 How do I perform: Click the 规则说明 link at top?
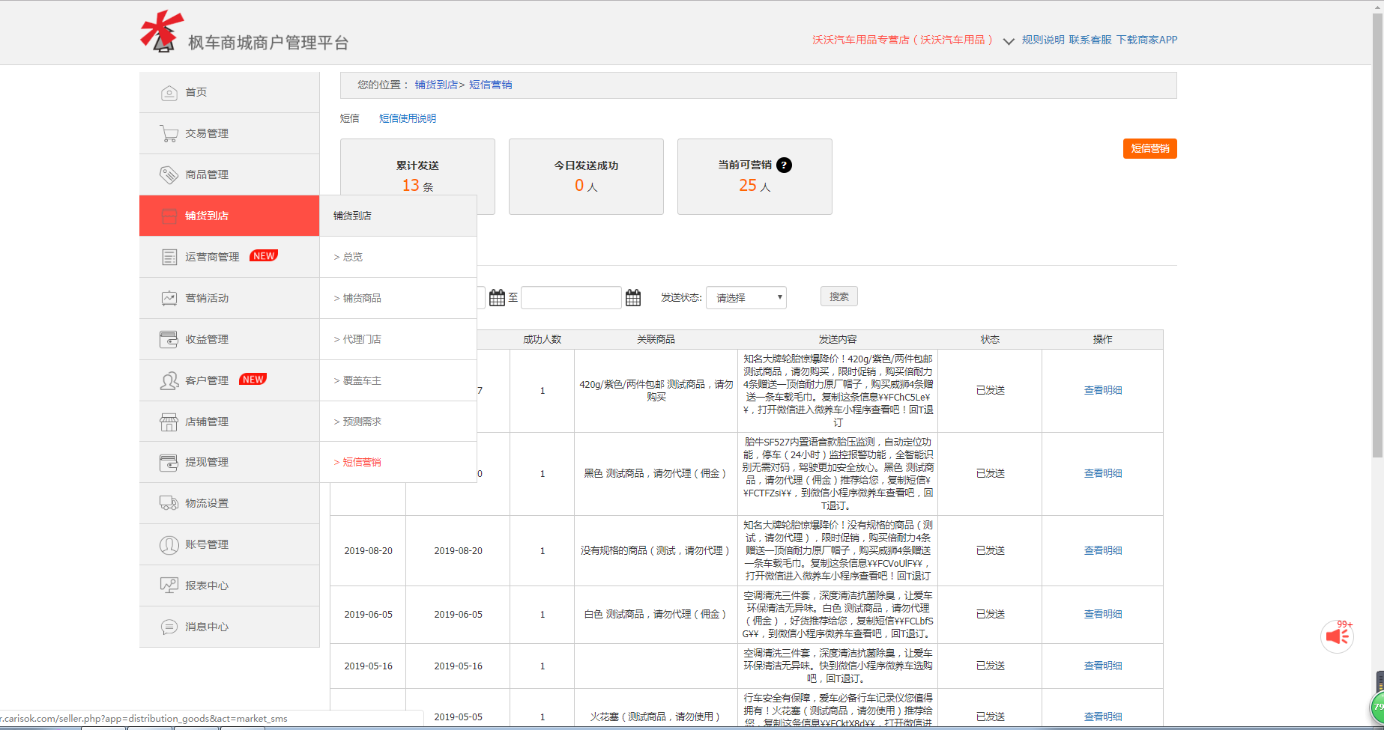[1042, 40]
